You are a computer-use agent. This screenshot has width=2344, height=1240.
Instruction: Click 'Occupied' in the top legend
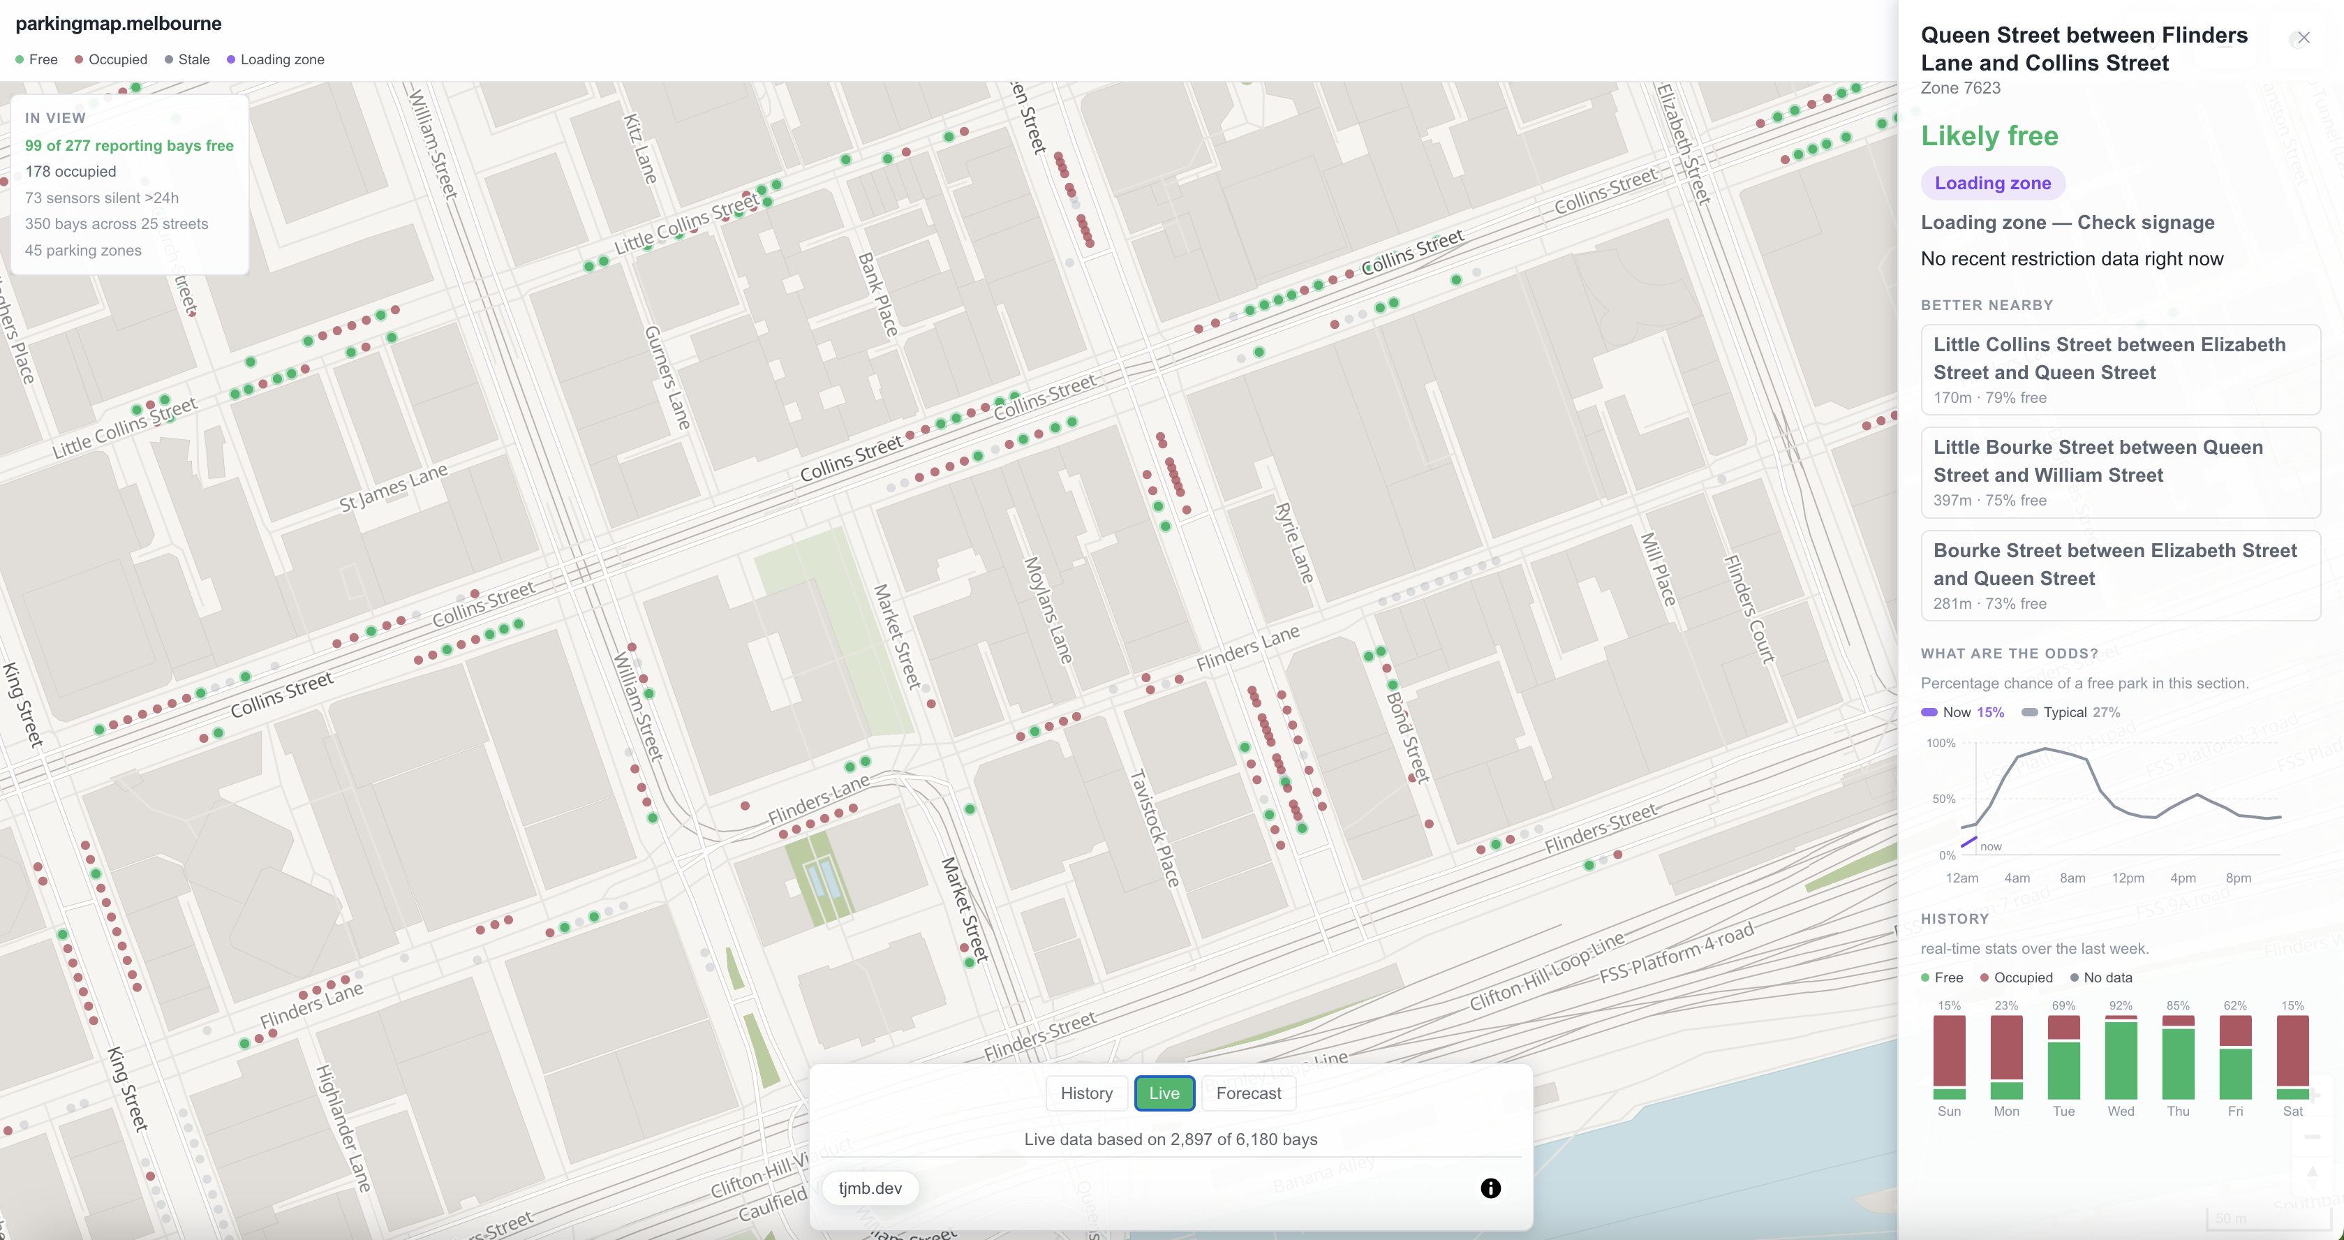(x=111, y=59)
